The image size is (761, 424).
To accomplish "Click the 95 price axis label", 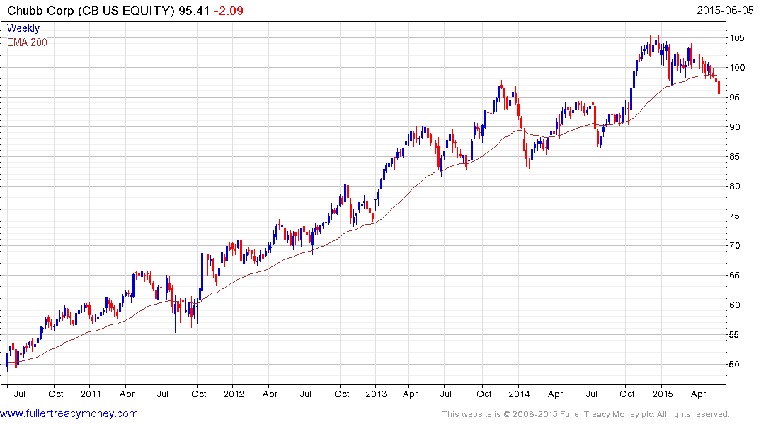I will click(735, 98).
